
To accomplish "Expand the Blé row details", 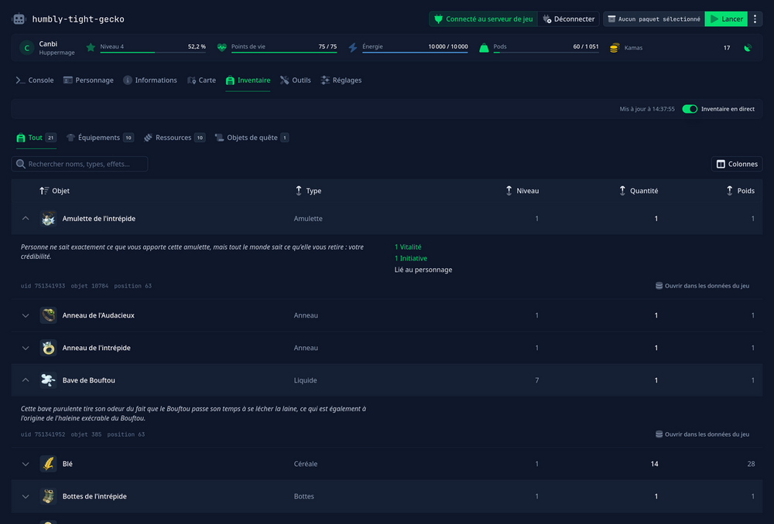I will pyautogui.click(x=26, y=464).
